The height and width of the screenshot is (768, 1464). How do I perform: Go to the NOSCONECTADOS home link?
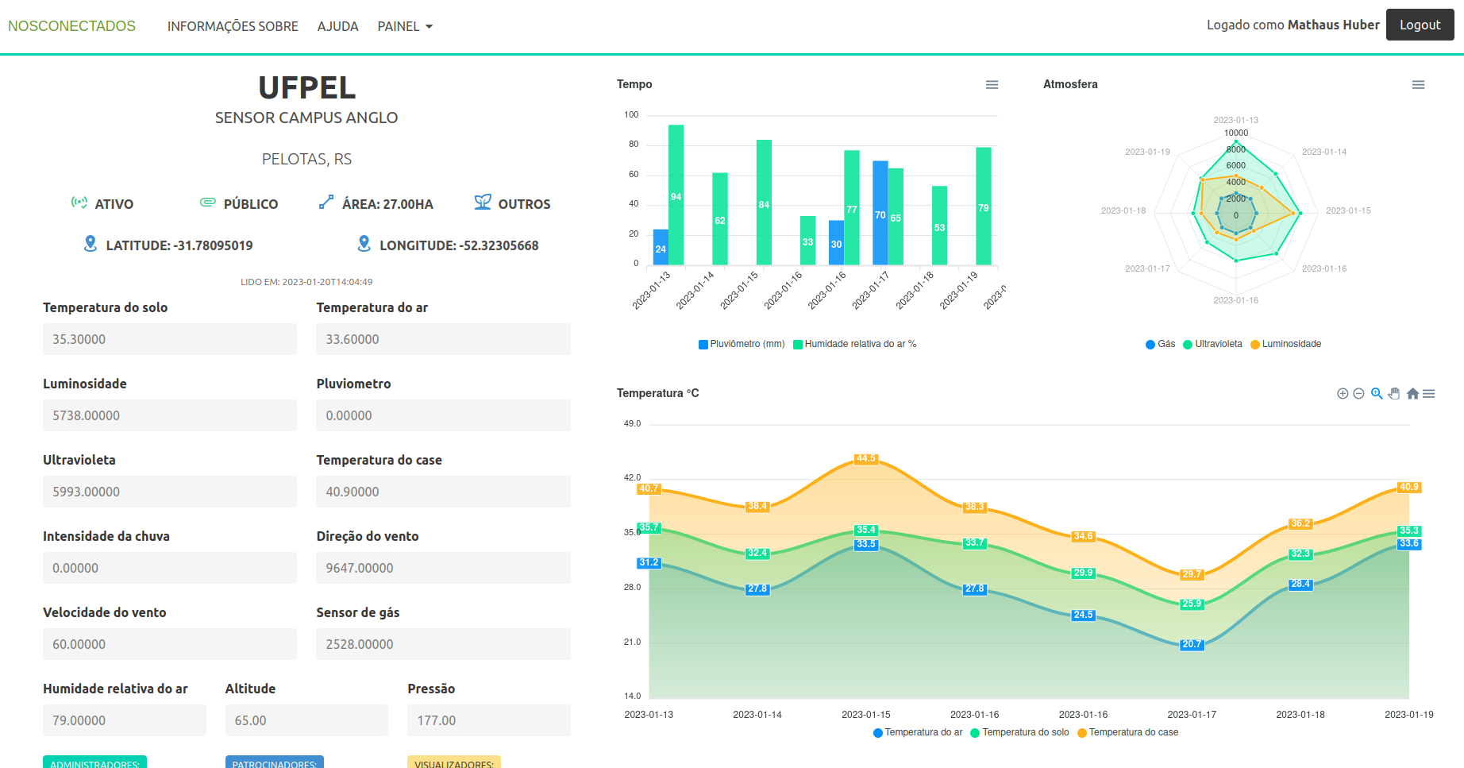[x=71, y=26]
